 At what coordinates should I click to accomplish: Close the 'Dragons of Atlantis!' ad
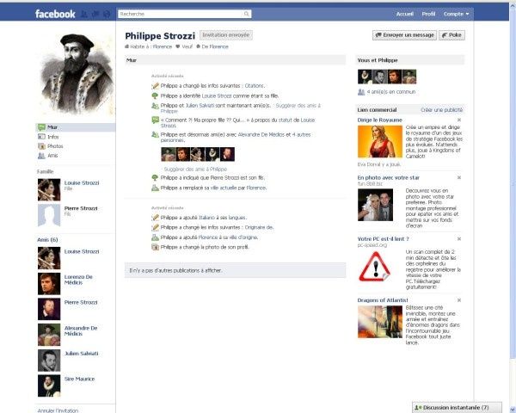pos(459,299)
